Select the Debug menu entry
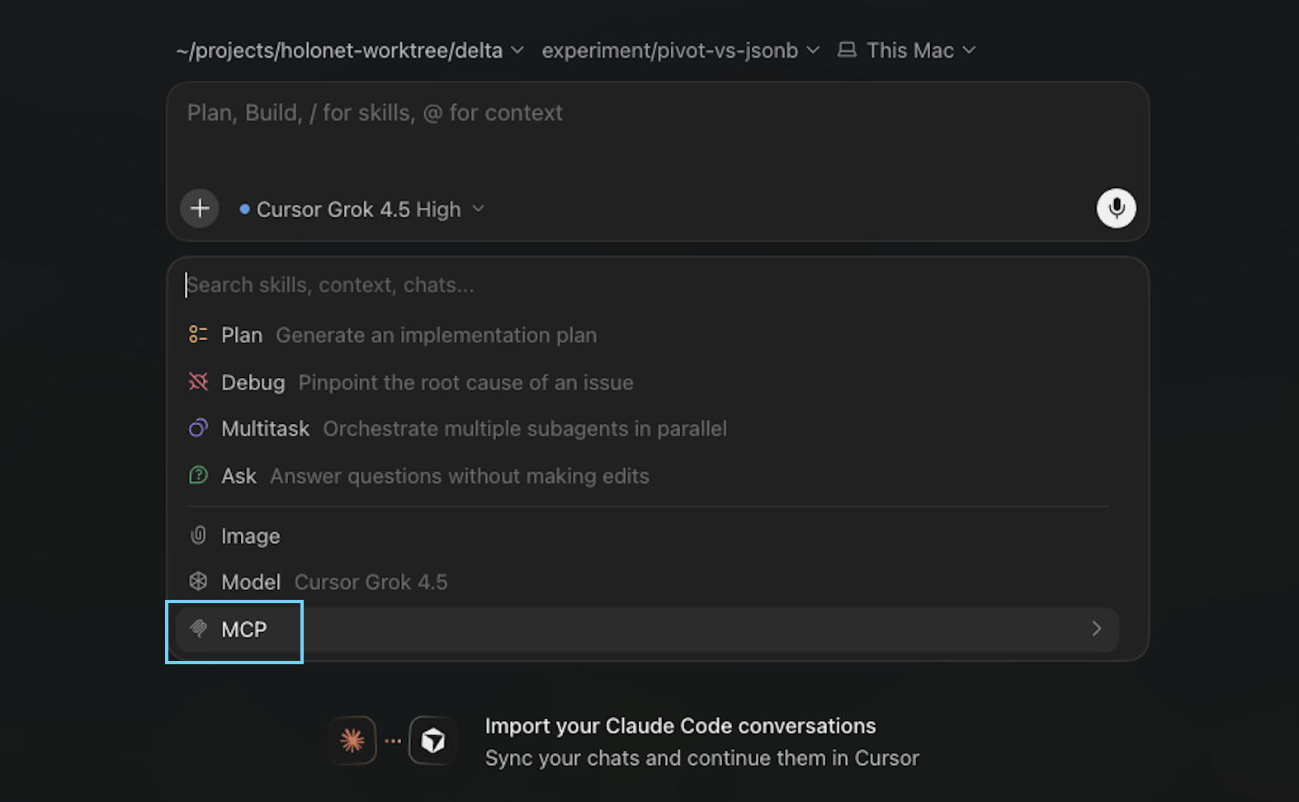The height and width of the screenshot is (802, 1299). coord(647,382)
